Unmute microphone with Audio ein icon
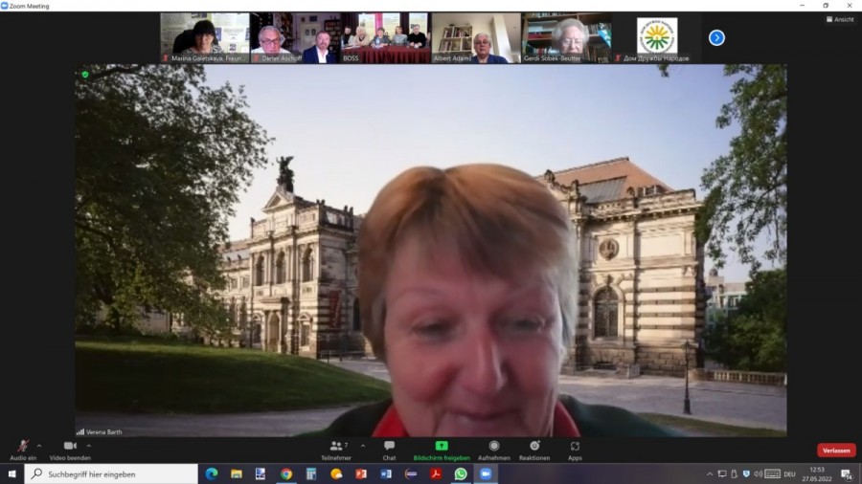Image resolution: width=862 pixels, height=484 pixels. tap(22, 448)
